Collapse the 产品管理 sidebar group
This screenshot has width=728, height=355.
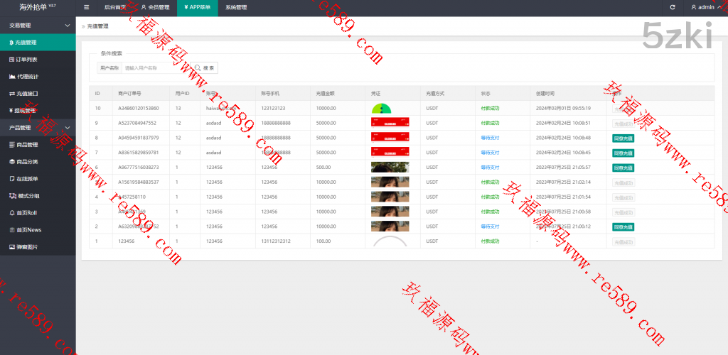pyautogui.click(x=37, y=128)
